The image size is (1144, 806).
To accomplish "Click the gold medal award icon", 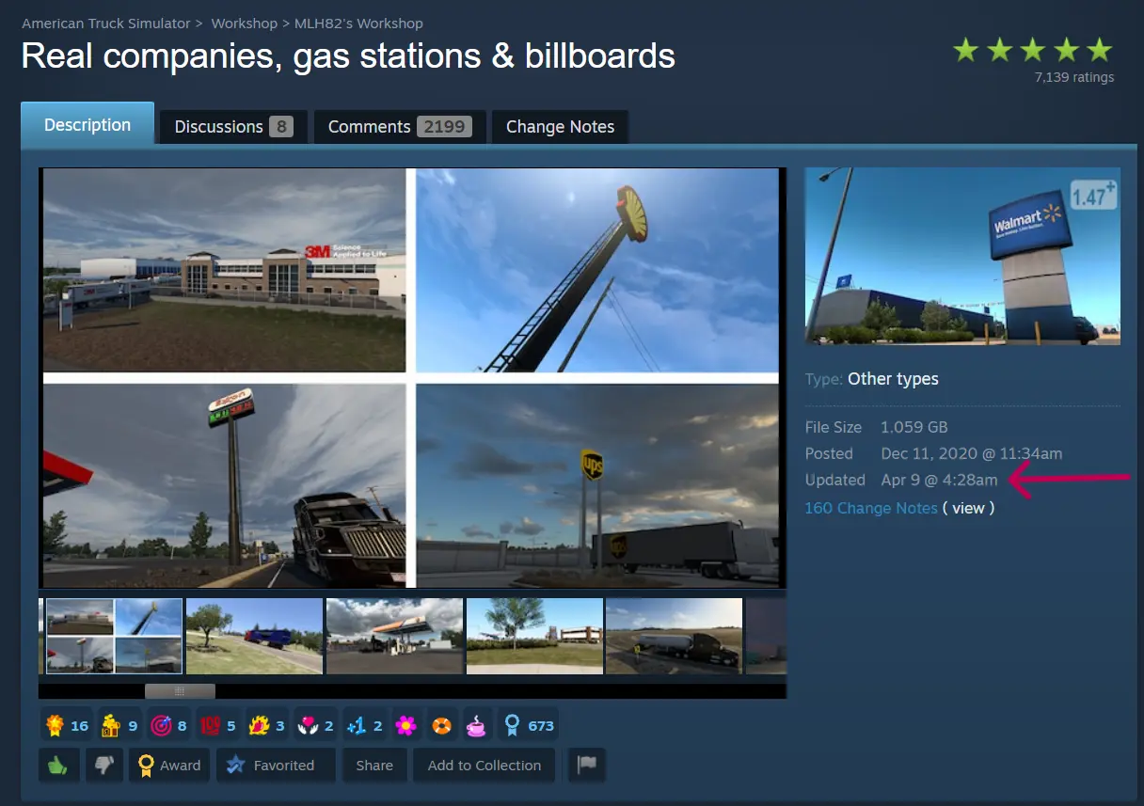I will (55, 724).
